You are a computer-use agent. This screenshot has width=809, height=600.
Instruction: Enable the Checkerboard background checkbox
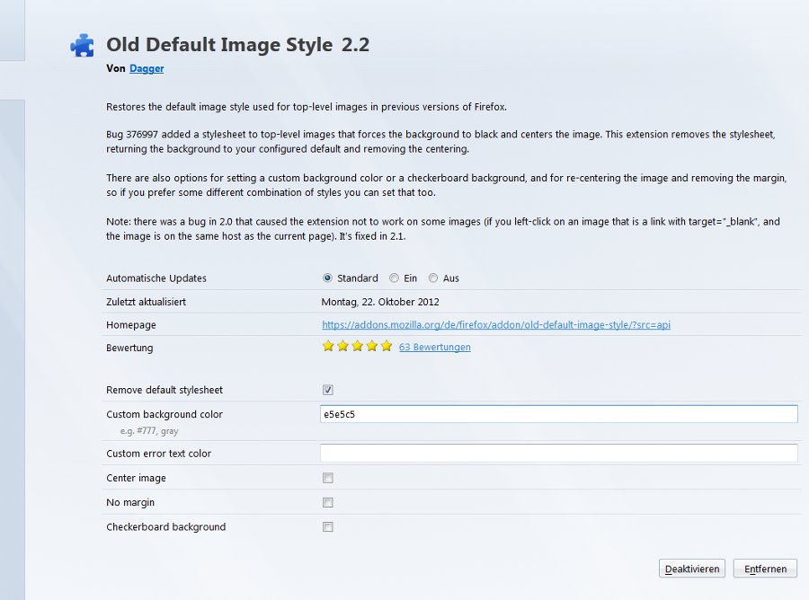point(327,526)
